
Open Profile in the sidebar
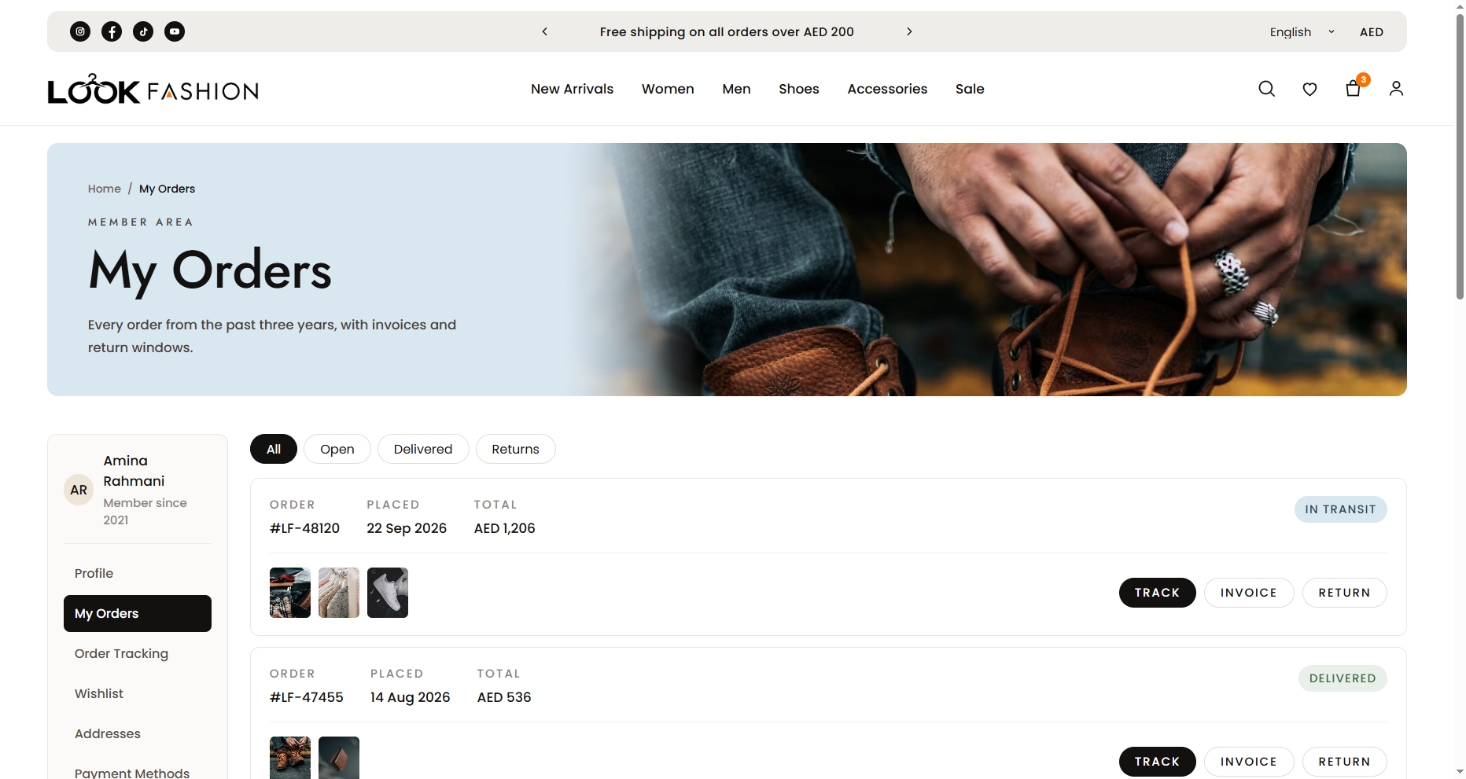click(x=138, y=573)
